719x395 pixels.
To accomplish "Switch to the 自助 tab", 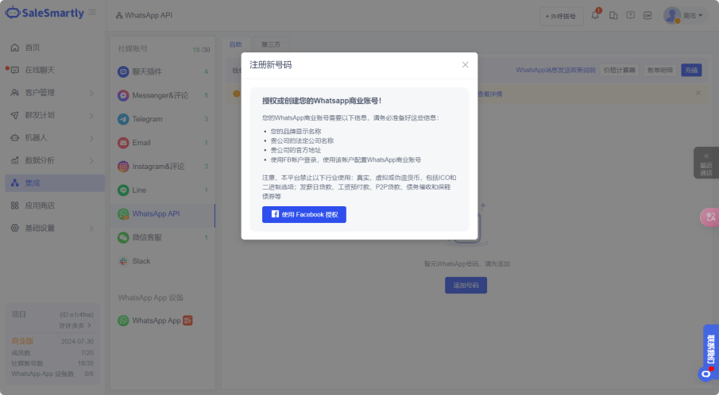I will (236, 44).
